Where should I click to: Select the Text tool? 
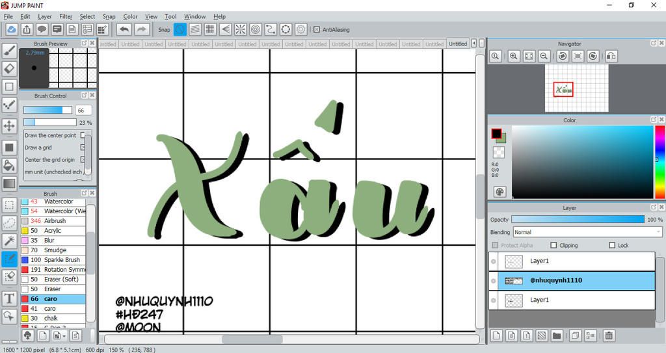9,298
